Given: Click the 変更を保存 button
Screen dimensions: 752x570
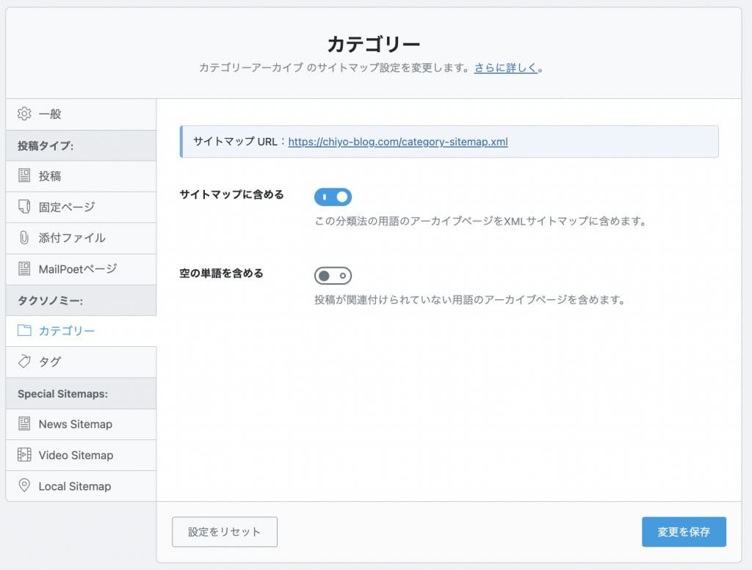Looking at the screenshot, I should [684, 532].
